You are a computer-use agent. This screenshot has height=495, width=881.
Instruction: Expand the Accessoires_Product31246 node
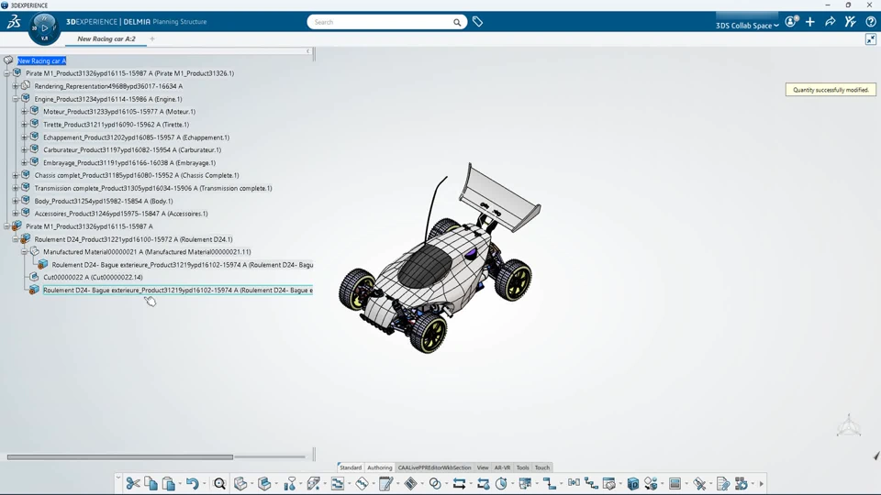pos(16,214)
